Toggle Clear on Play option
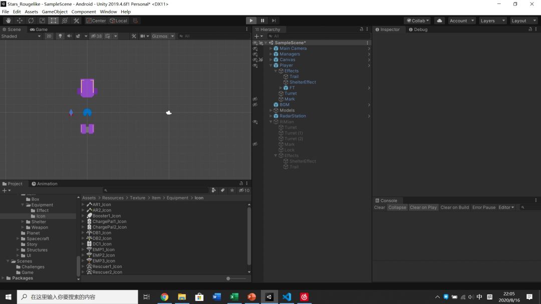 click(423, 207)
